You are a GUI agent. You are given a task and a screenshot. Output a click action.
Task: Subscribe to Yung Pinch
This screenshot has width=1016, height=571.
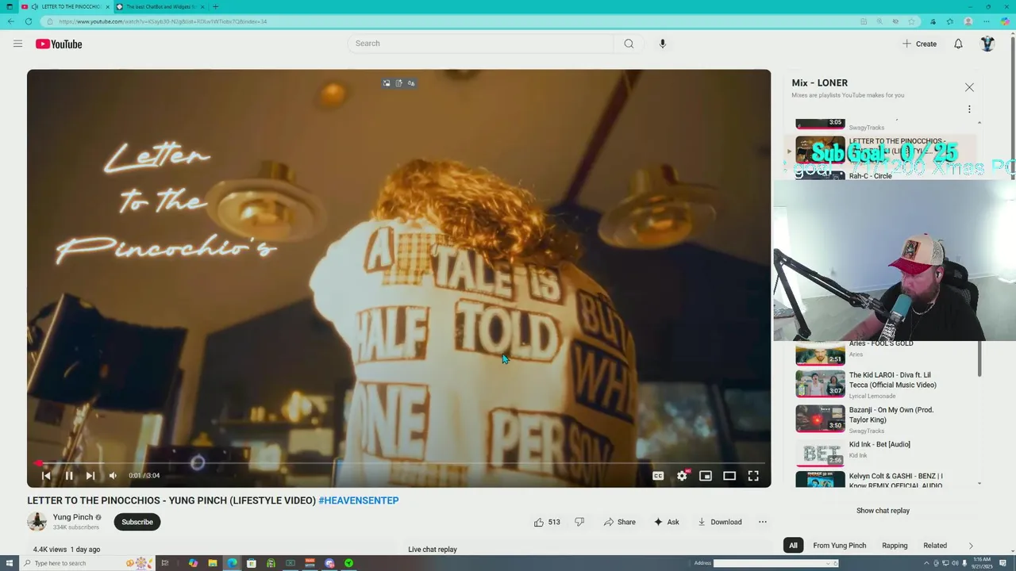pyautogui.click(x=137, y=522)
